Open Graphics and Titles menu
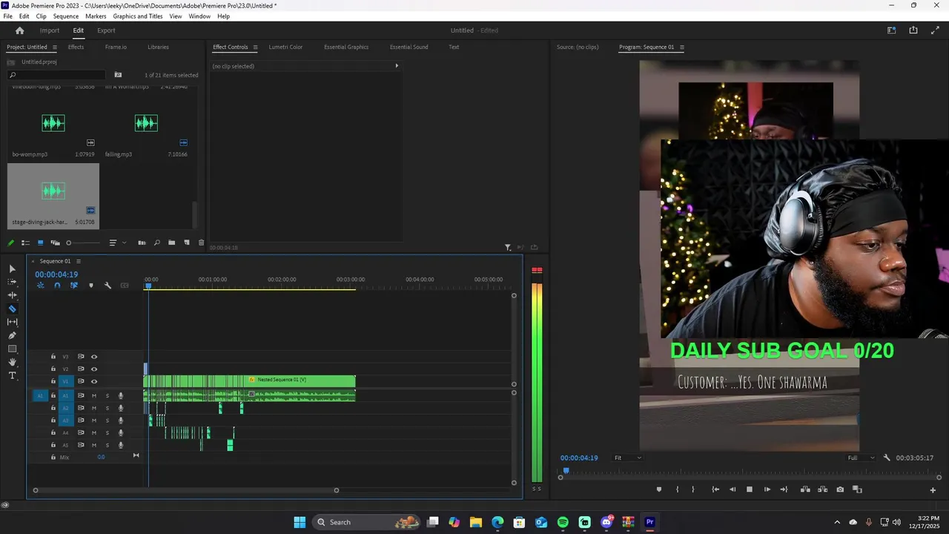949x534 pixels. 138,16
